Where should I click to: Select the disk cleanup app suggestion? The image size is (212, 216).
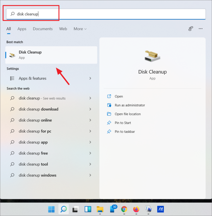click(51, 142)
